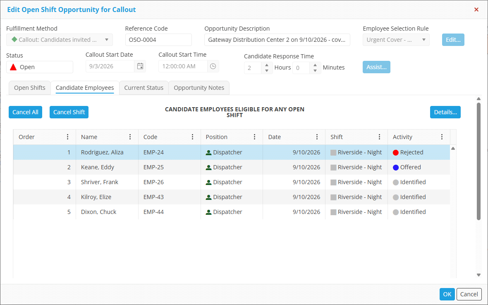This screenshot has width=488, height=305.
Task: Click the red Rejected status dot
Action: [395, 152]
